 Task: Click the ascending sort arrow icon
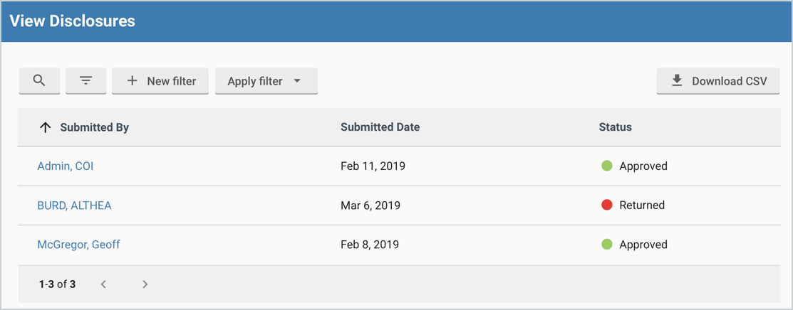46,127
